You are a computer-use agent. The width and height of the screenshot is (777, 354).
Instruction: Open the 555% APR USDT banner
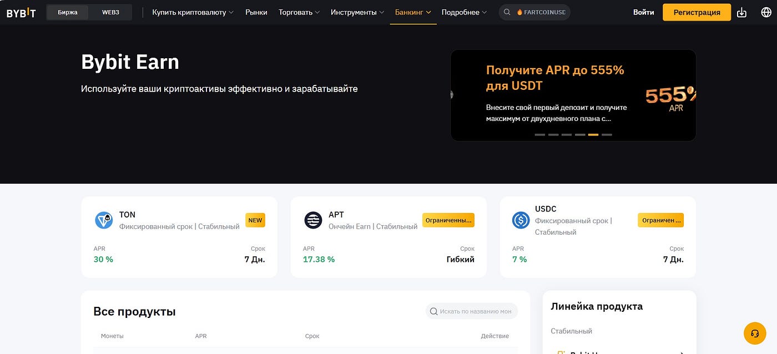point(573,95)
